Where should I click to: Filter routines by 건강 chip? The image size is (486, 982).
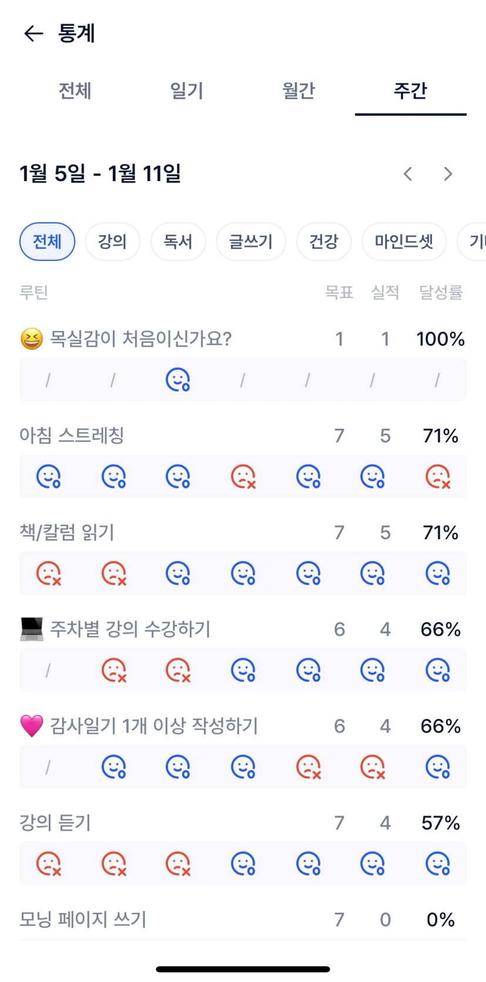coord(324,241)
